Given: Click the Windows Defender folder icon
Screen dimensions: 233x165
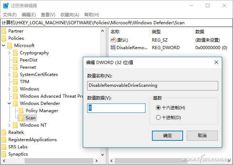Looking at the screenshot, I should [x=15, y=103].
